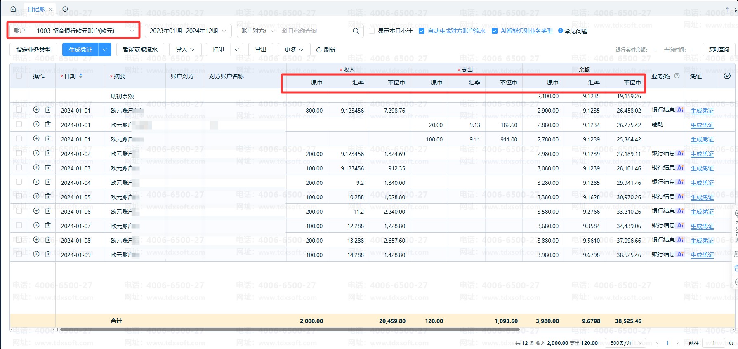
Task: Click the refresh icon labeled 刷新
Action: (319, 50)
